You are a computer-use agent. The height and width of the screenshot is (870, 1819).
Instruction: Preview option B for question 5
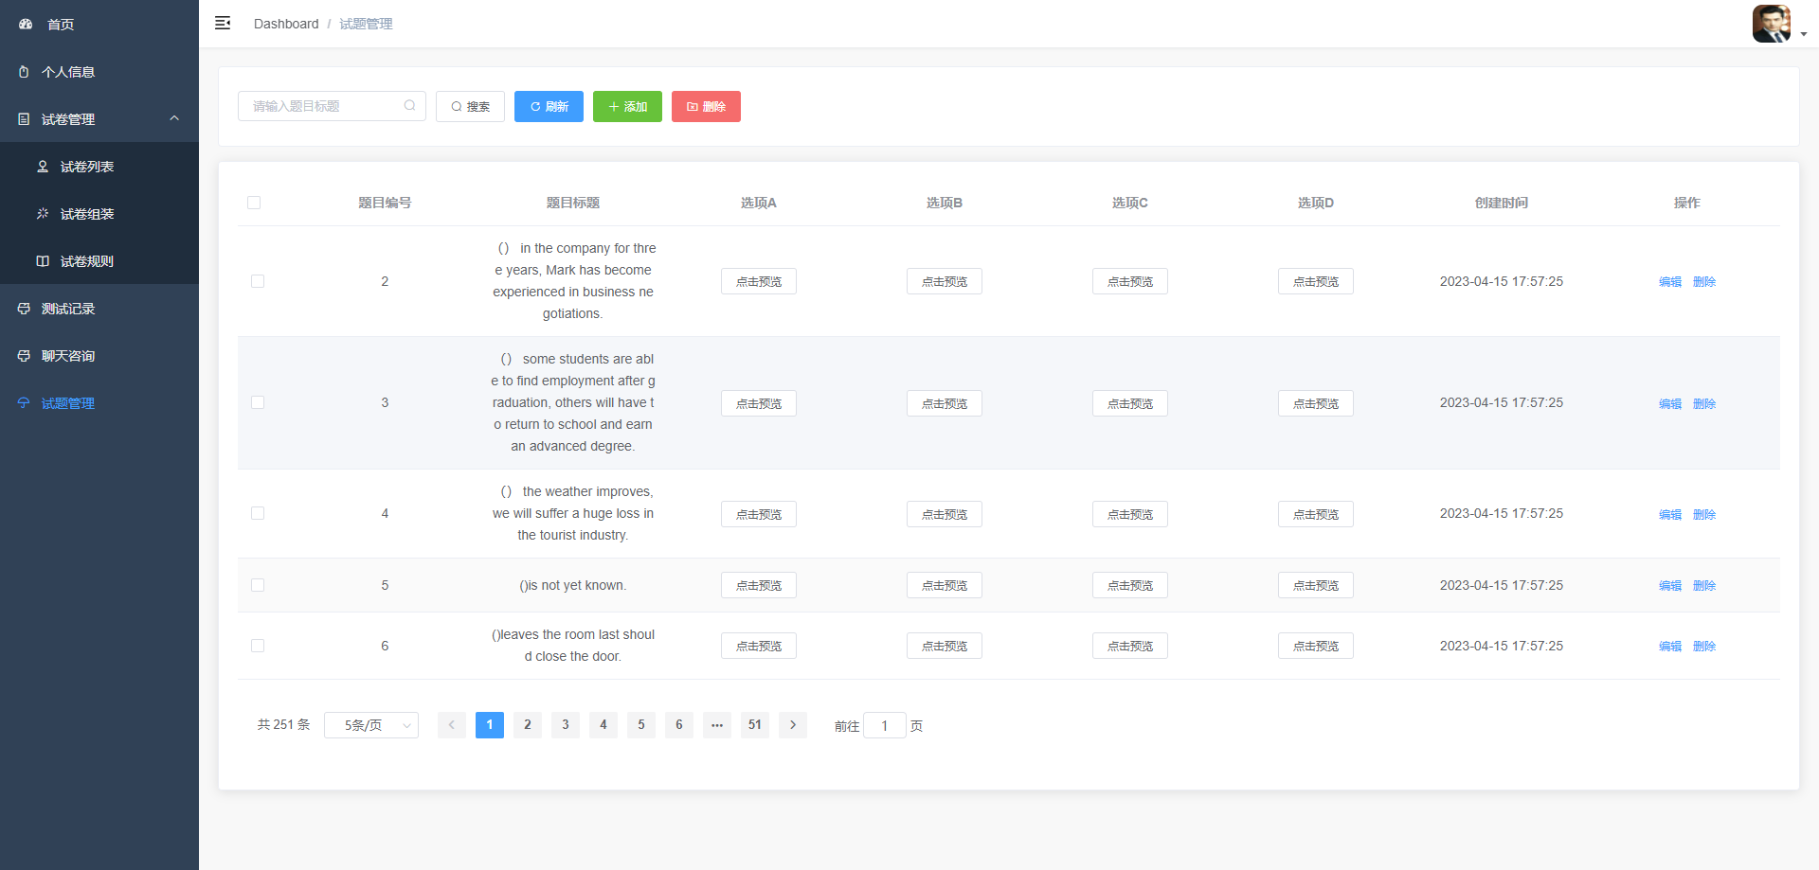(945, 585)
